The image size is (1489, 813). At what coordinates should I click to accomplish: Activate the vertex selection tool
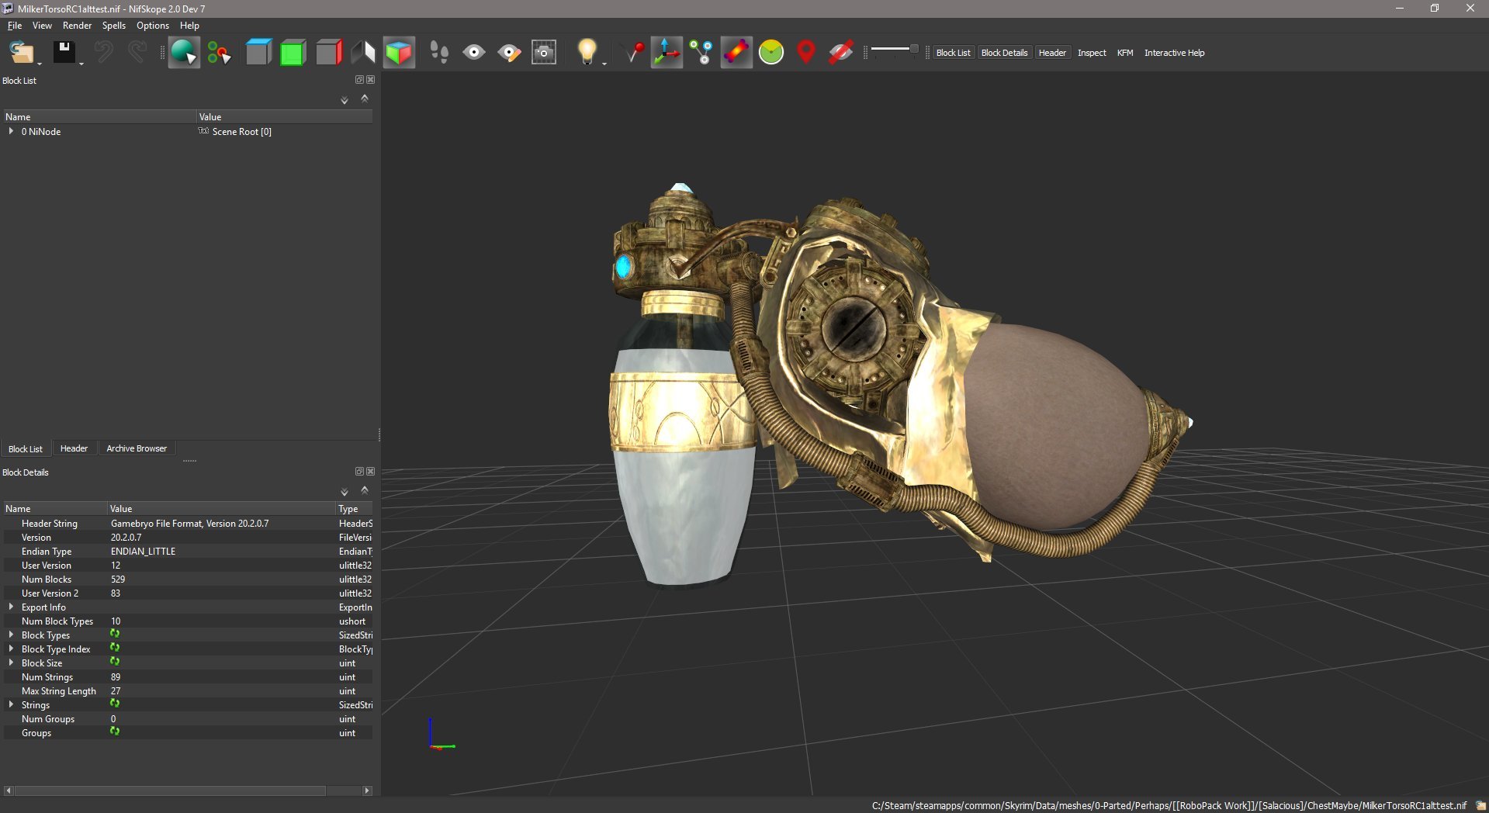(x=219, y=53)
